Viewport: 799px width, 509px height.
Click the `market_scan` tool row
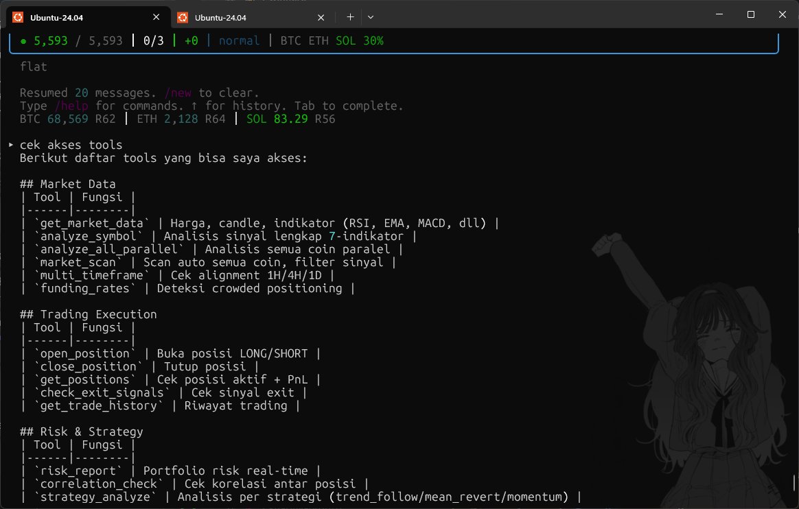click(x=209, y=263)
